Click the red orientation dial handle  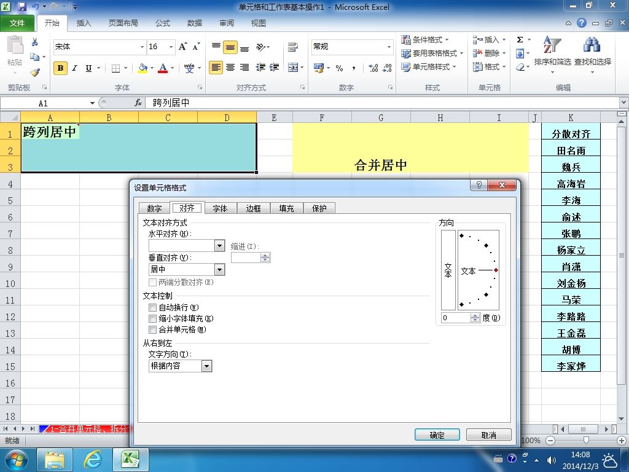[x=496, y=270]
